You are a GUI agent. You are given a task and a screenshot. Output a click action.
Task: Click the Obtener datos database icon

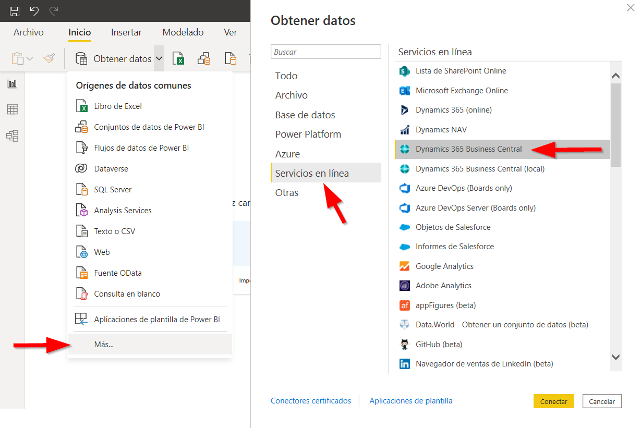point(81,58)
